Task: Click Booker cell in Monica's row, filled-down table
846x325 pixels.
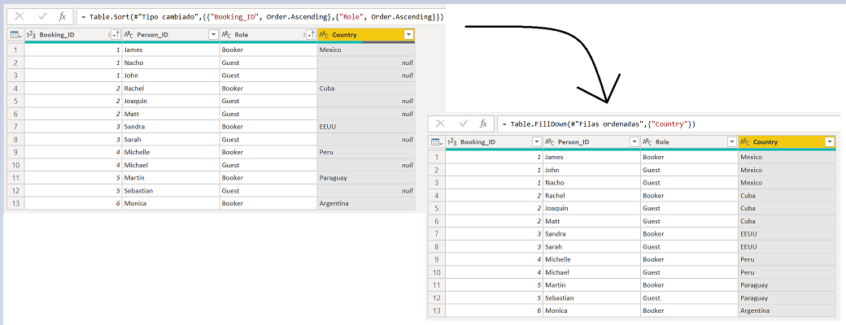Action: coord(689,310)
